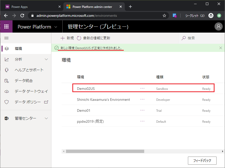Click the browser forward arrow
225x168 pixels.
click(x=14, y=16)
